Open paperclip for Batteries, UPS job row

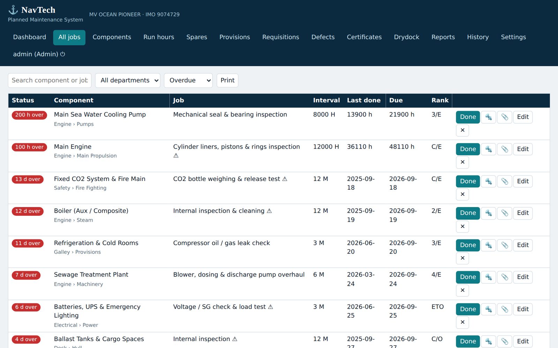[x=504, y=309]
